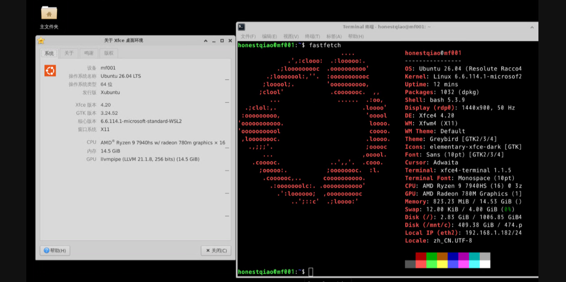Click the GTK version 3.24.52 value
The height and width of the screenshot is (282, 566).
pos(109,113)
